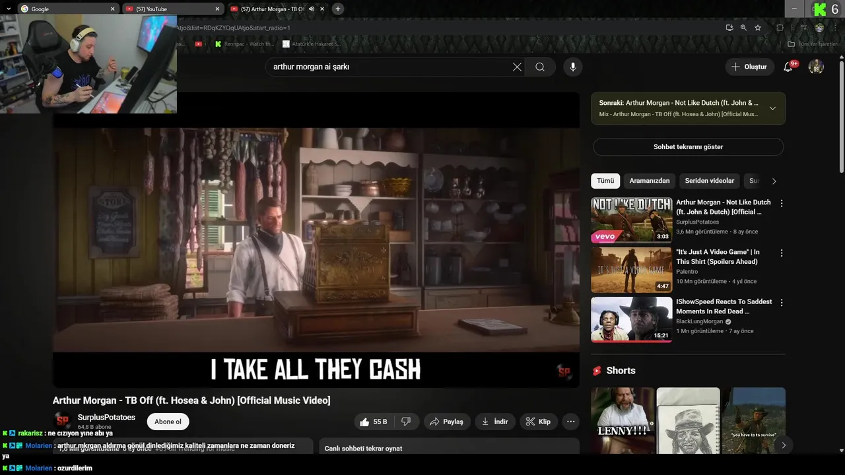This screenshot has width=845, height=475.
Task: Clear the YouTube search box with X
Action: pyautogui.click(x=517, y=67)
